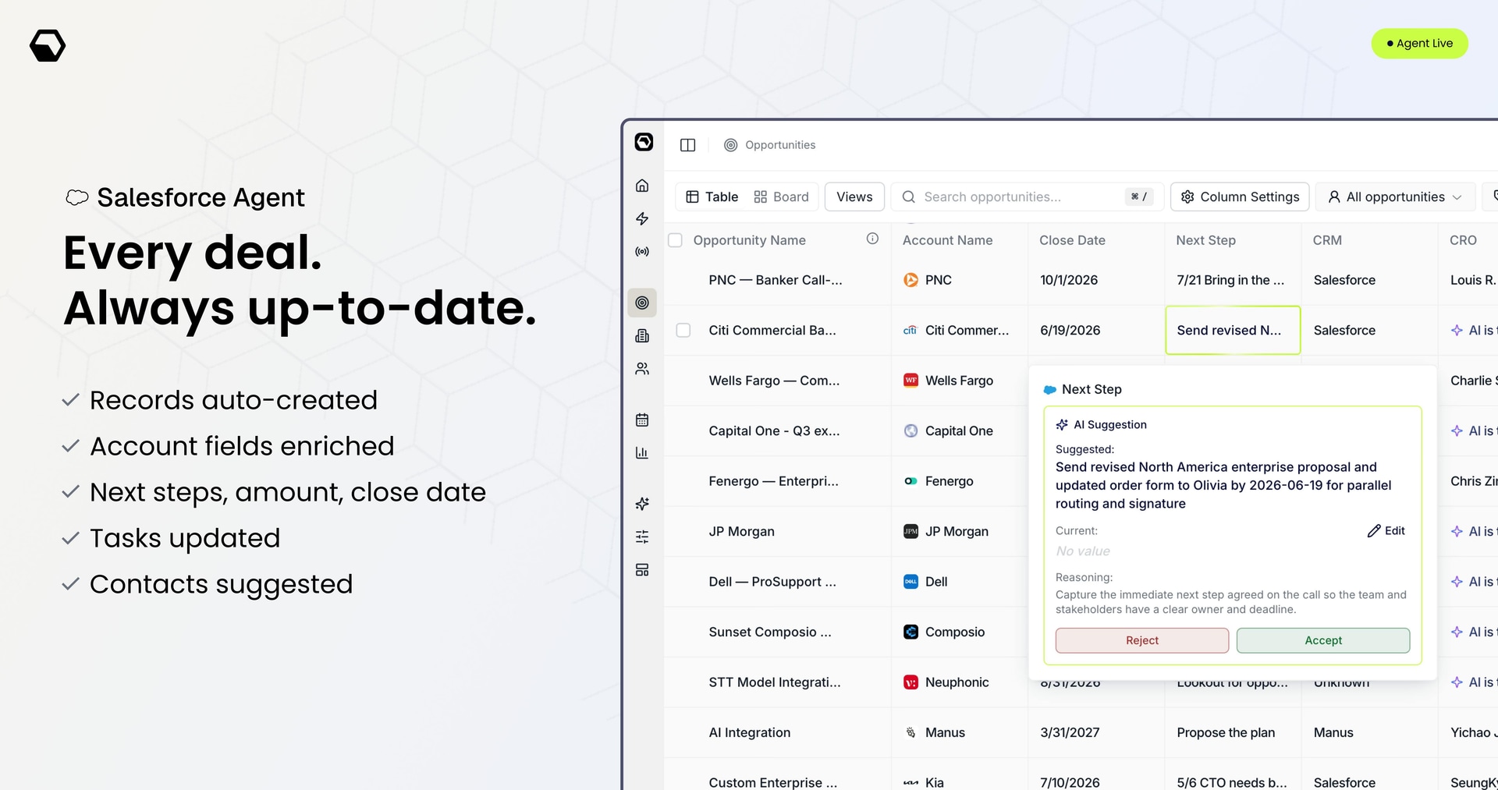The image size is (1498, 790).
Task: Click the lightning bolt sidebar icon
Action: 642,218
